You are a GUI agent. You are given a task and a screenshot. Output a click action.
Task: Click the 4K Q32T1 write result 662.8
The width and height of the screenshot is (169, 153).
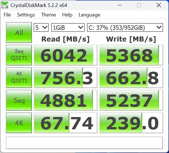pyautogui.click(x=131, y=77)
